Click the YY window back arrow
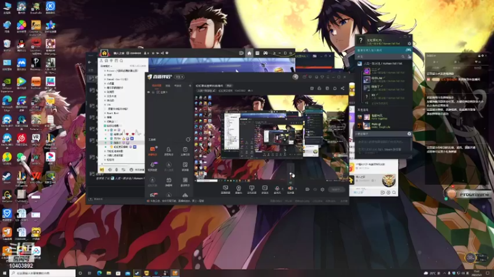This screenshot has height=277, width=494. coord(90,62)
